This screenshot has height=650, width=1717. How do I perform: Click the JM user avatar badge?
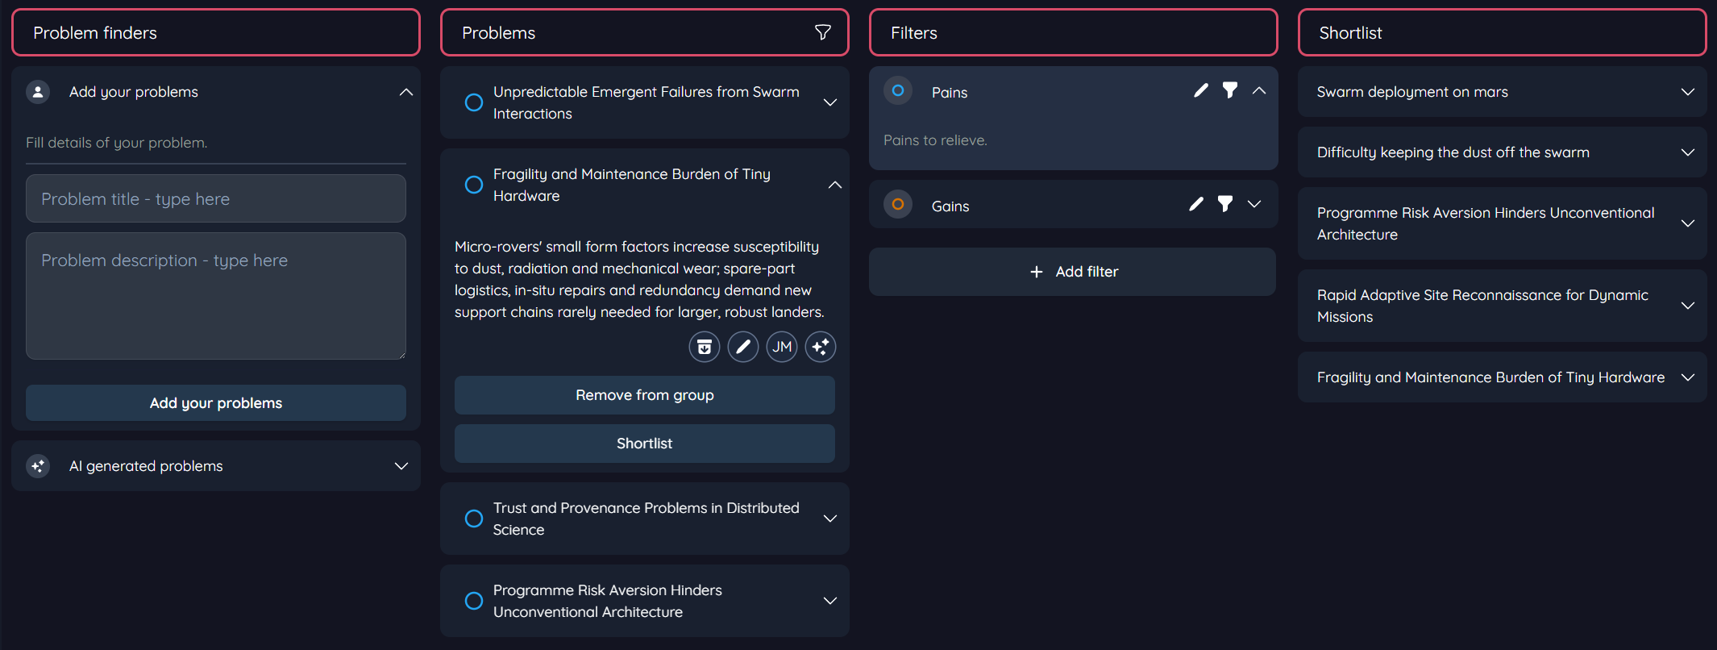(781, 347)
